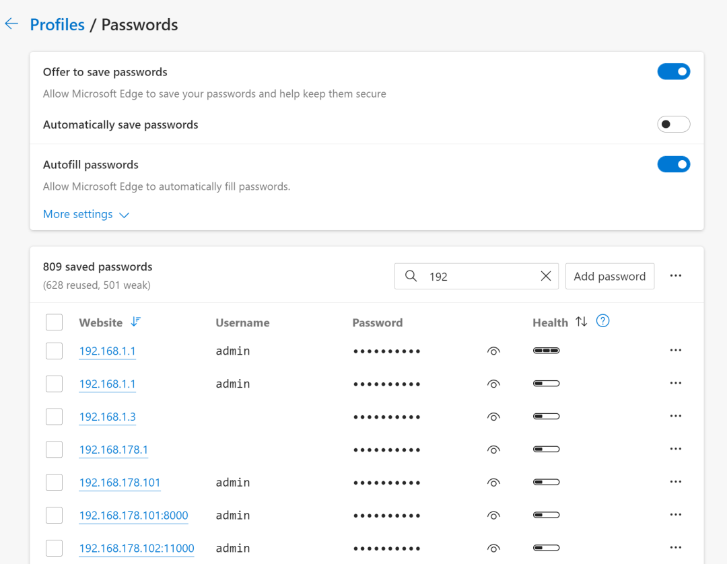727x564 pixels.
Task: Tick the select-all checkbox in header
Action: pos(55,322)
